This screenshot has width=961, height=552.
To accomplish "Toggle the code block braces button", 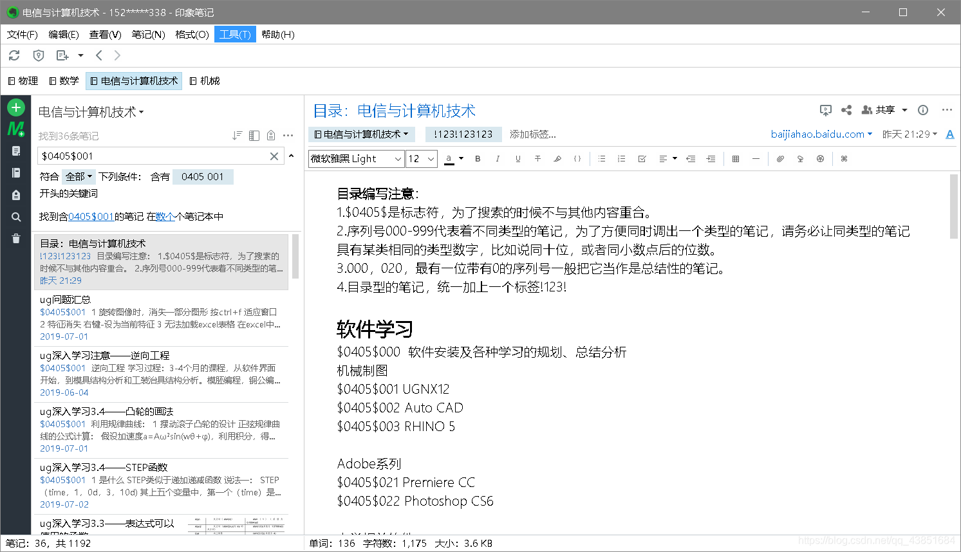I will point(577,159).
